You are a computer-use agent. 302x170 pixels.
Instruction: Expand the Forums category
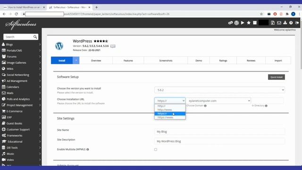pyautogui.click(x=21, y=57)
